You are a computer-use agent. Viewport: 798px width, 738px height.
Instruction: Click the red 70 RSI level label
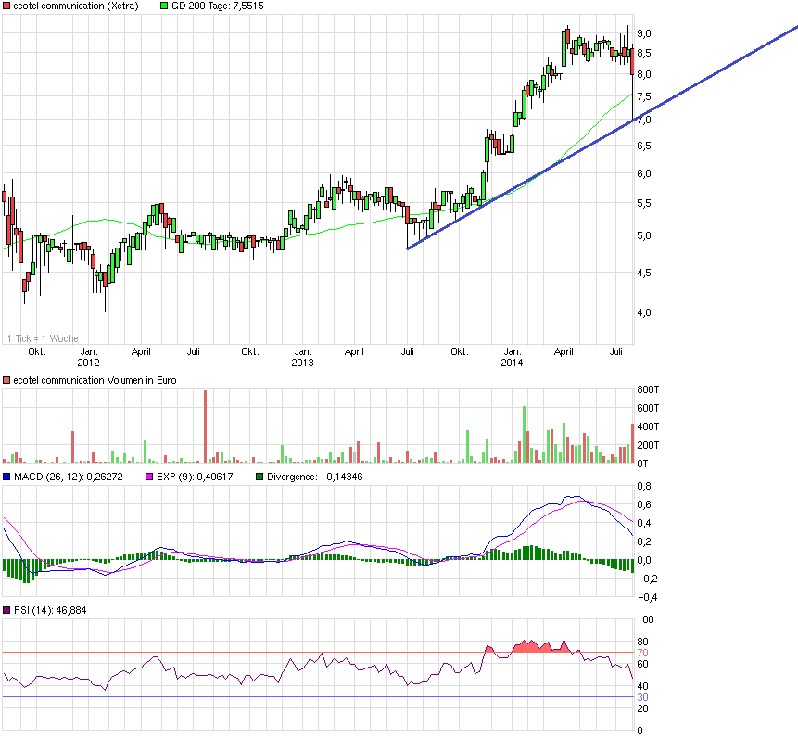tap(641, 653)
